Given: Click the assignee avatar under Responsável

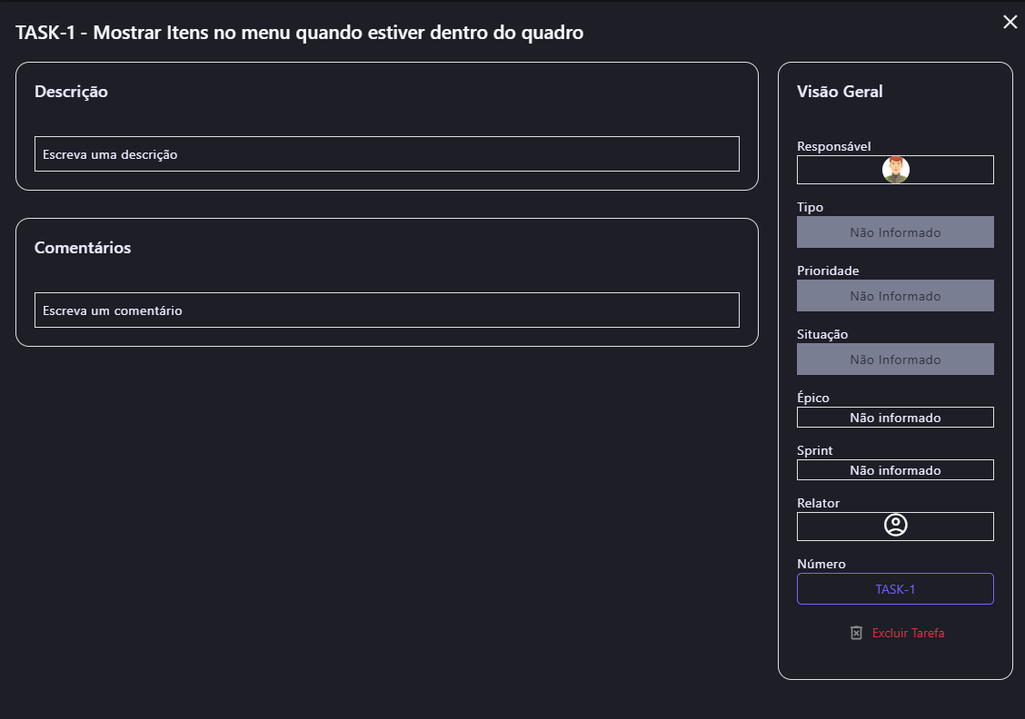Looking at the screenshot, I should point(895,170).
